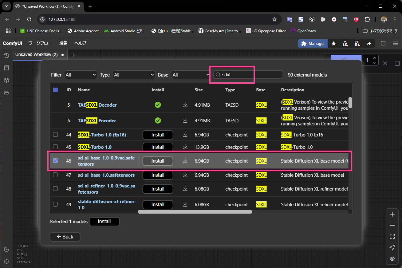
Task: Toggle the select-all checkbox in table header
Action: pos(55,90)
